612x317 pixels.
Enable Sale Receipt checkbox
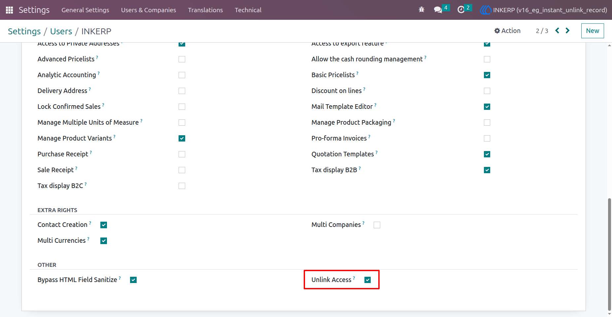click(x=182, y=170)
